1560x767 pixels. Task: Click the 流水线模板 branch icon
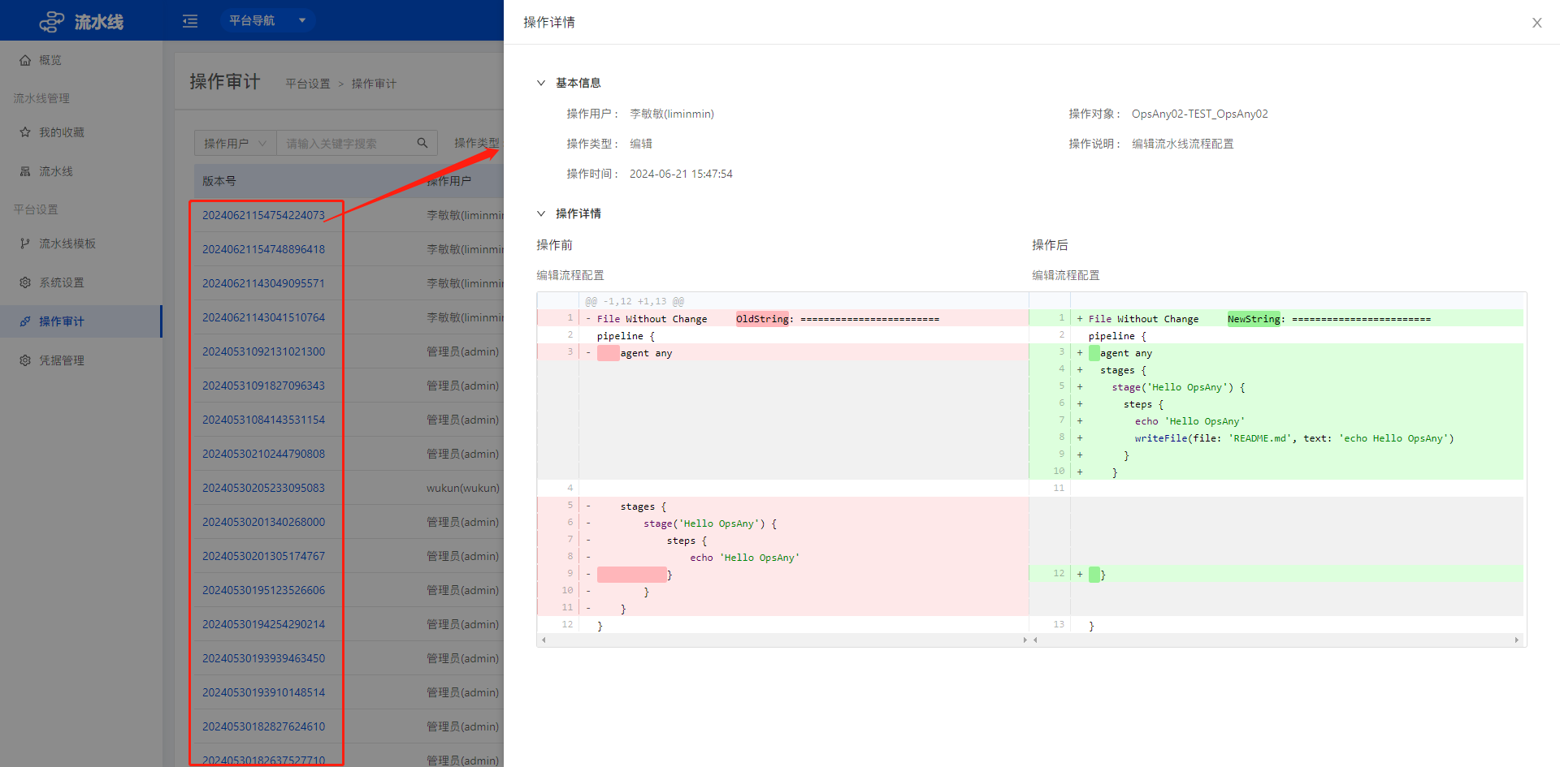tap(25, 243)
